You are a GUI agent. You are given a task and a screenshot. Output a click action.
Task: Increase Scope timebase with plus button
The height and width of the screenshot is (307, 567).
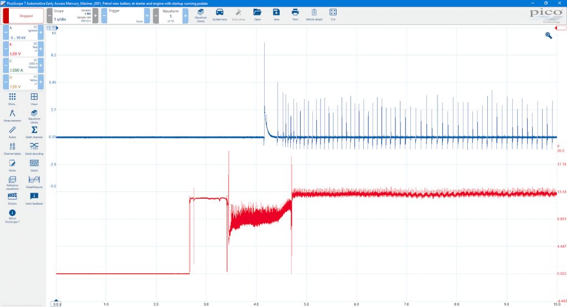pos(95,16)
